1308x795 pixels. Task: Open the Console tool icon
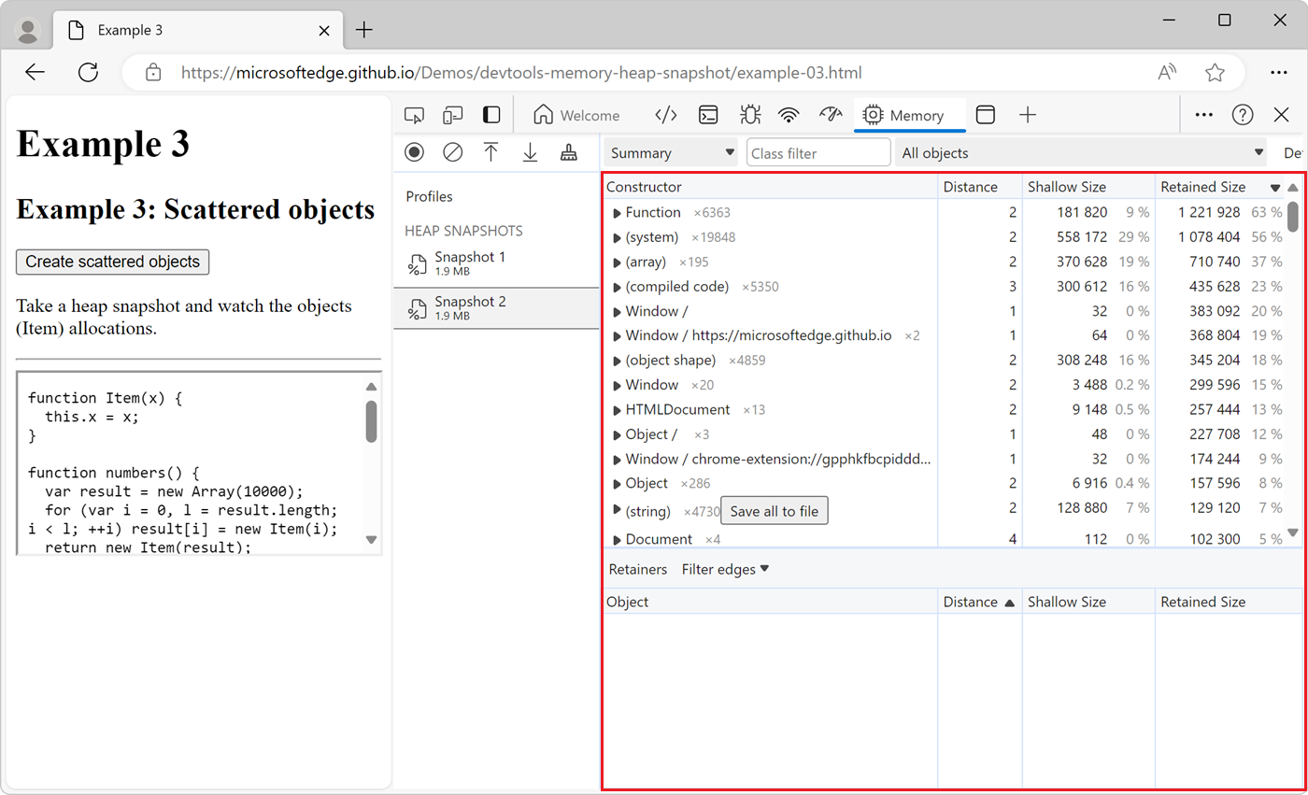pyautogui.click(x=708, y=114)
